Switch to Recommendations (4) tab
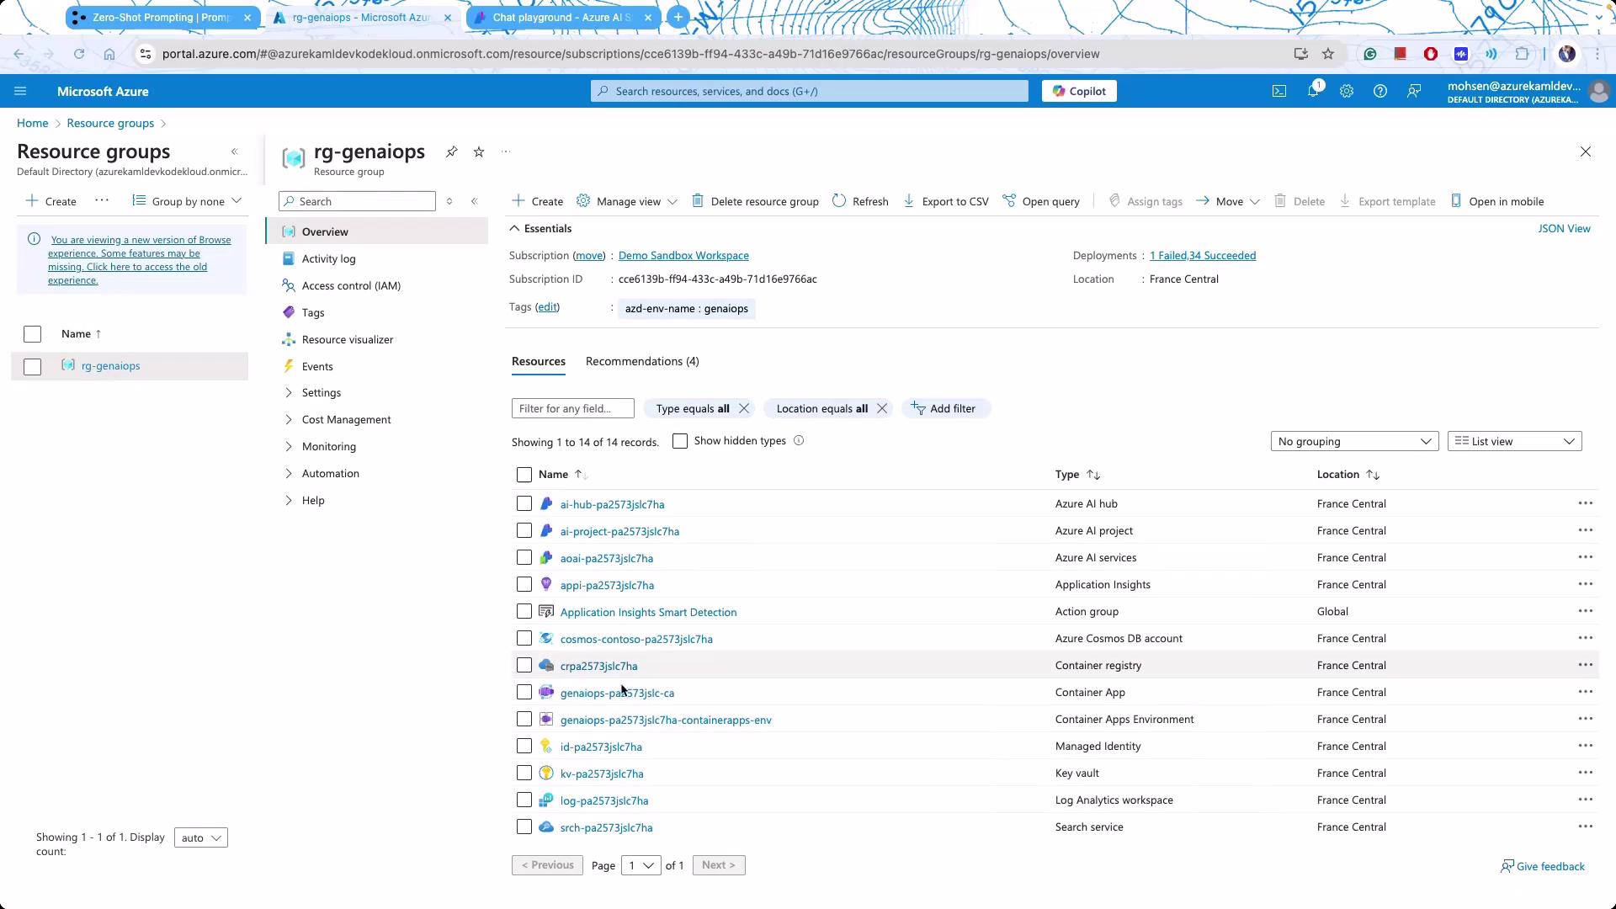1616x909 pixels. tap(641, 361)
